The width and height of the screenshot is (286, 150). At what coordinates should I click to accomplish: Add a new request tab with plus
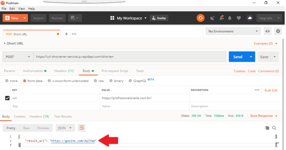point(66,34)
